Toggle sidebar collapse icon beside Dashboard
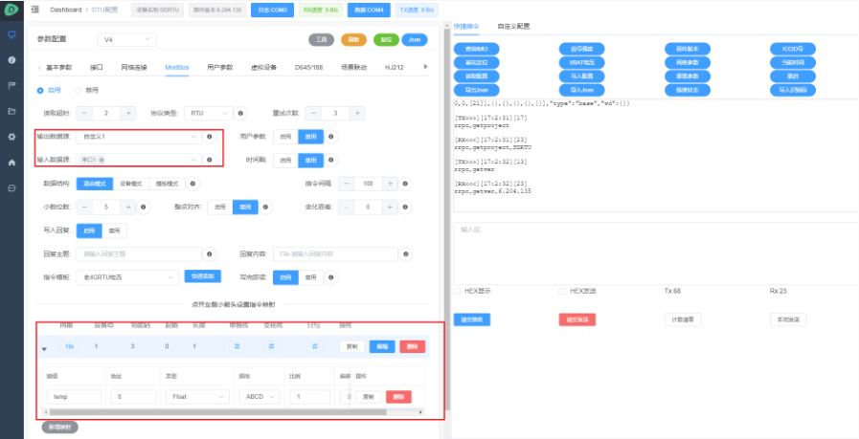 tap(34, 9)
